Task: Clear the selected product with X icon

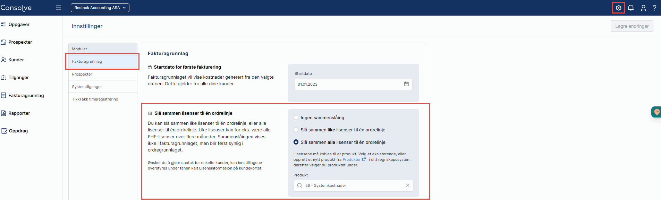Action: [x=407, y=185]
